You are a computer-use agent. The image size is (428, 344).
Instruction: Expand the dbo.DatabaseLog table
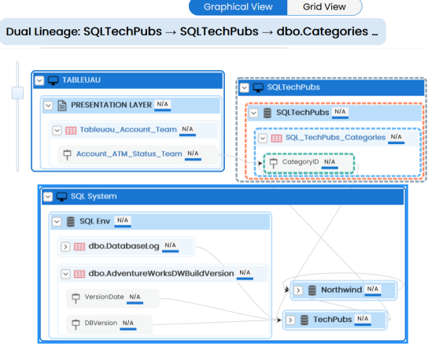tap(65, 247)
